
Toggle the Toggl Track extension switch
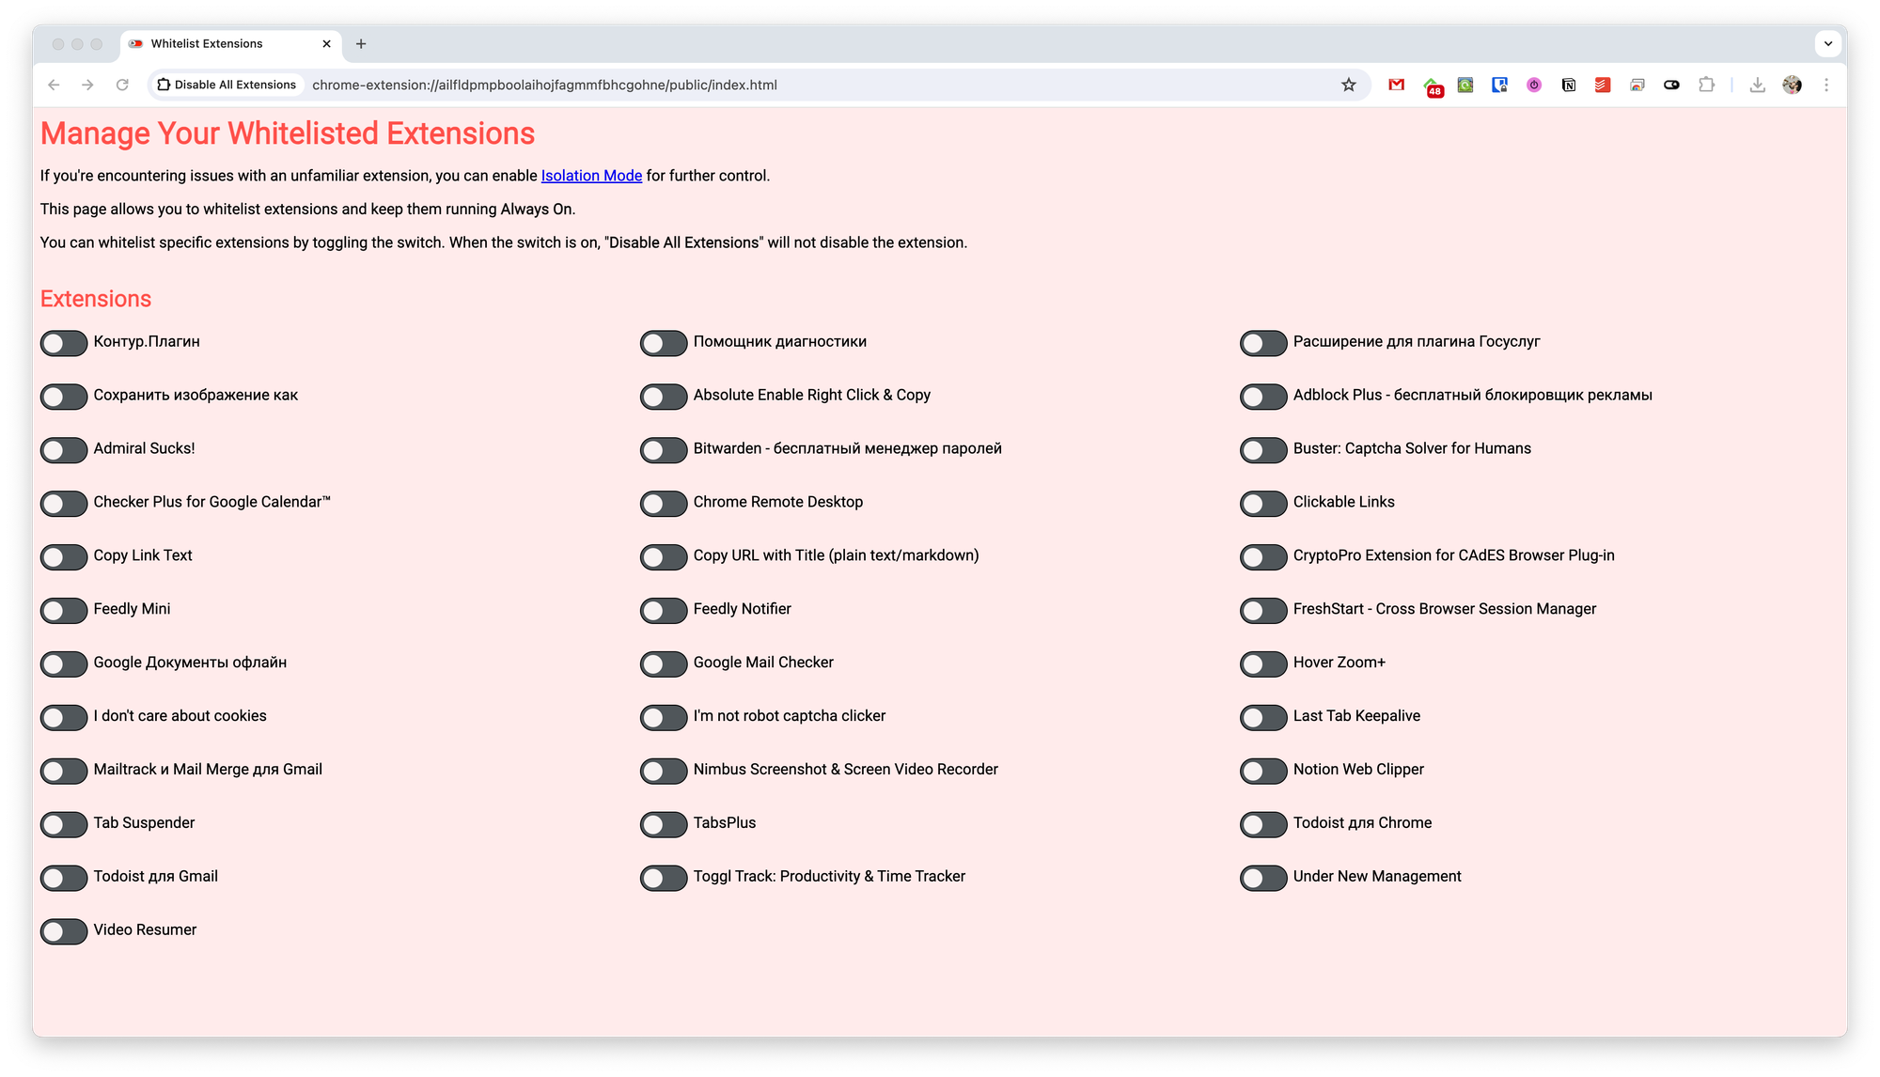click(x=664, y=877)
